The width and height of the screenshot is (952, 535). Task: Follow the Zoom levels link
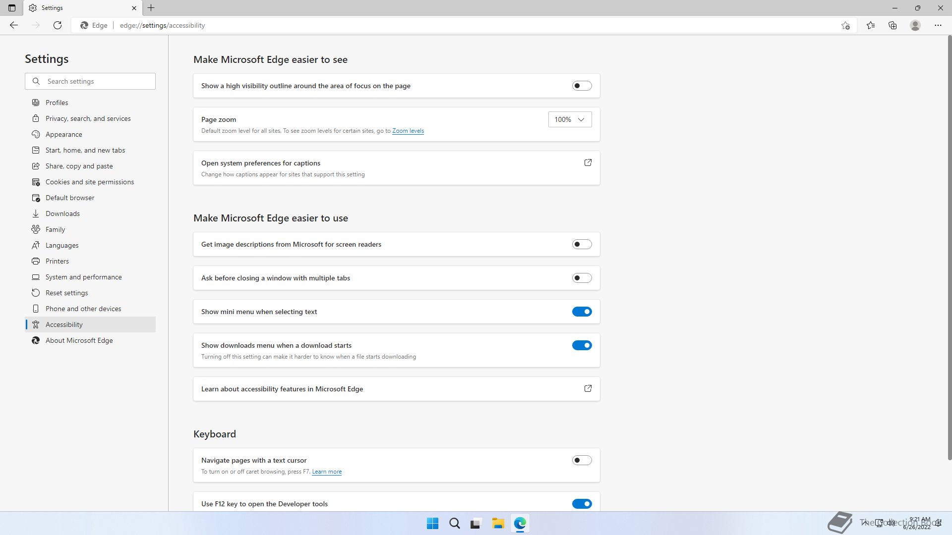click(x=408, y=131)
